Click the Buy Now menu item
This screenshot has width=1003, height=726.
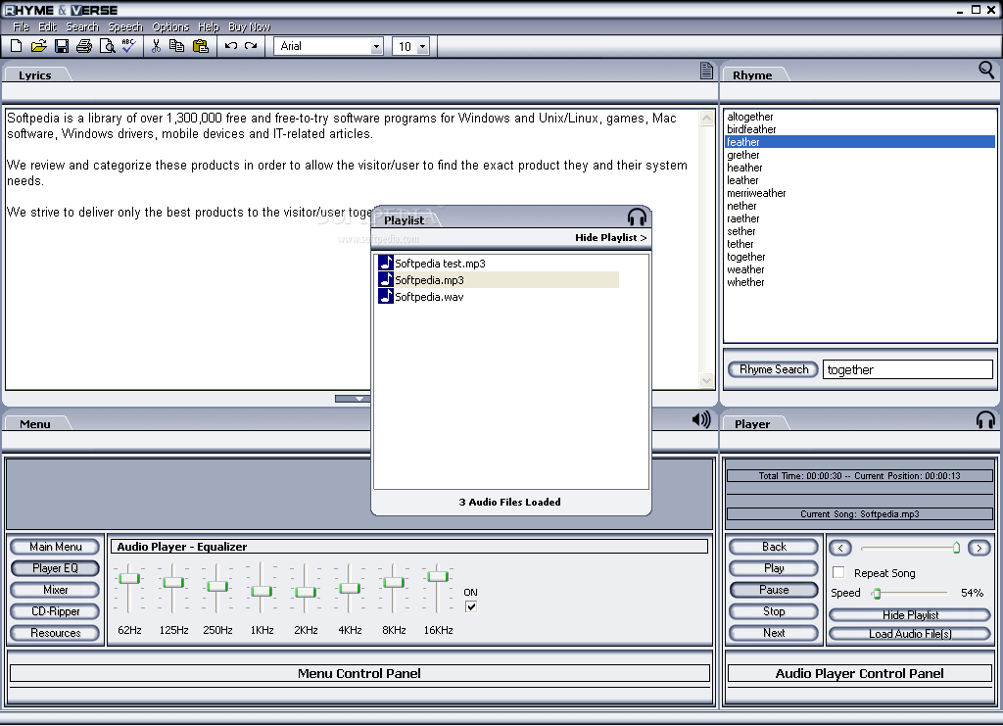250,26
